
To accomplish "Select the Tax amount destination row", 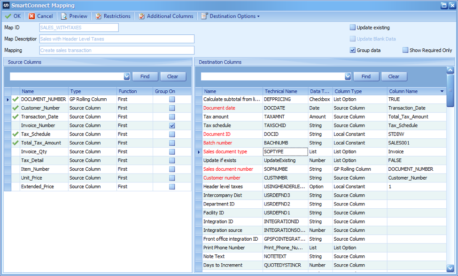I will point(321,117).
